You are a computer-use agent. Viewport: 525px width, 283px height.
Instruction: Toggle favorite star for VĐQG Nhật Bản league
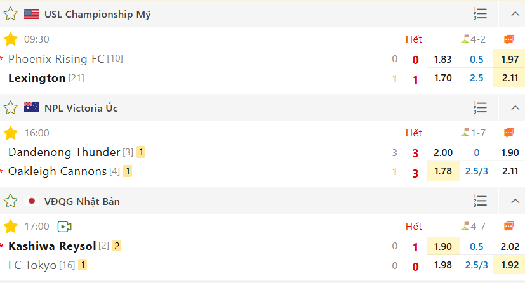coord(11,202)
